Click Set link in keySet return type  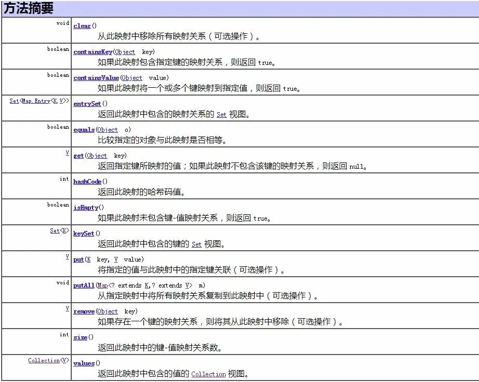[55, 230]
